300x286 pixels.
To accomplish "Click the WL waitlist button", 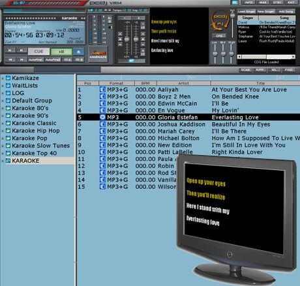I will click(x=274, y=70).
